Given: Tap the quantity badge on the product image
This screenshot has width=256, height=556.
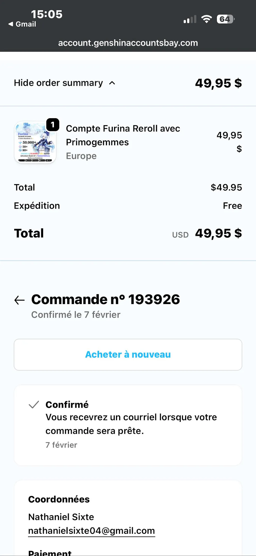Looking at the screenshot, I should coord(53,124).
